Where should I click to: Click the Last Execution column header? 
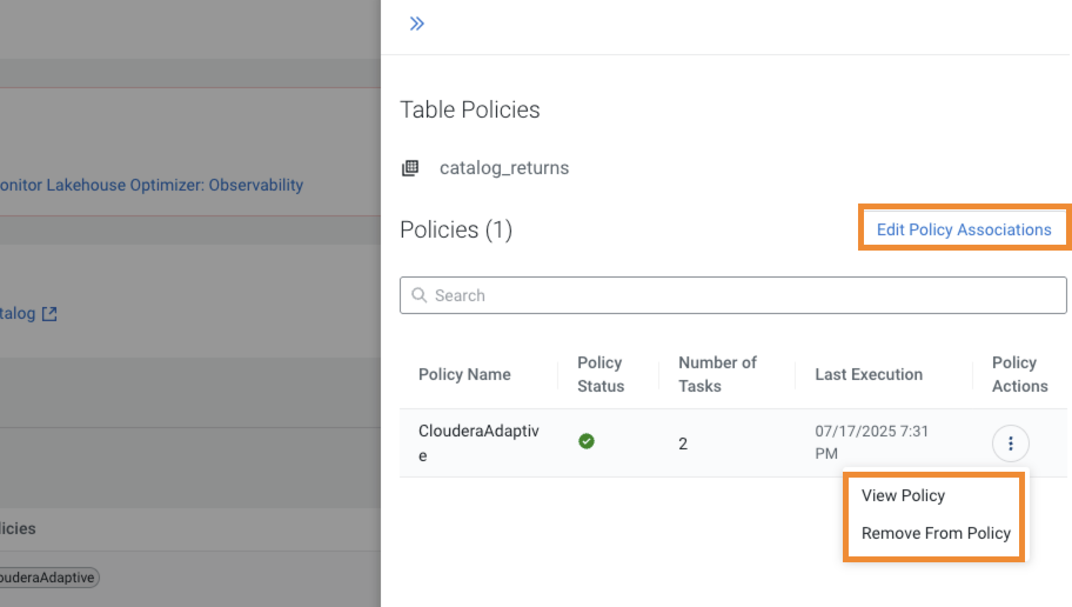[869, 374]
